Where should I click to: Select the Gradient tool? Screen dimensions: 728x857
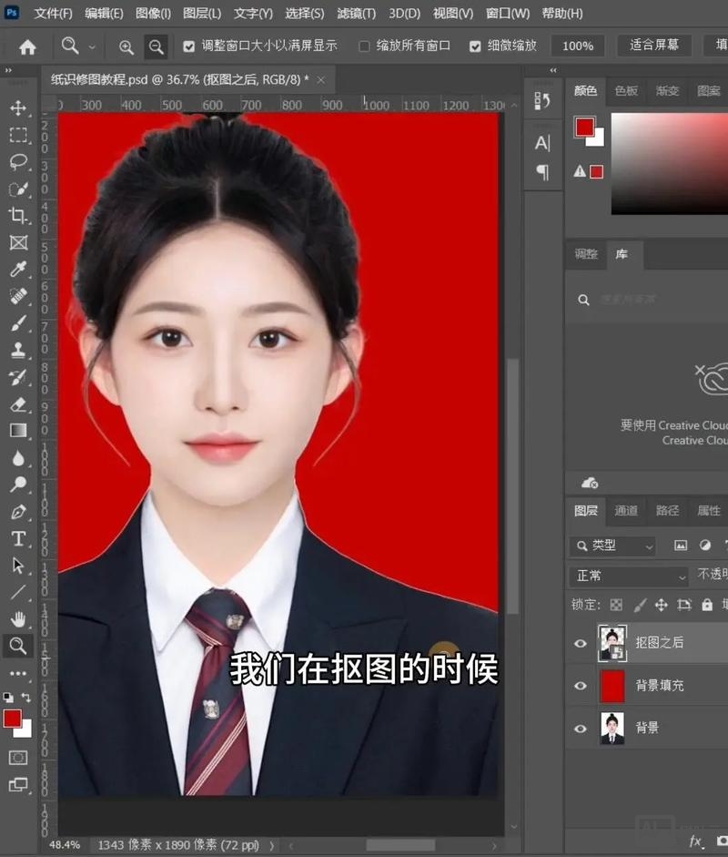[20, 431]
